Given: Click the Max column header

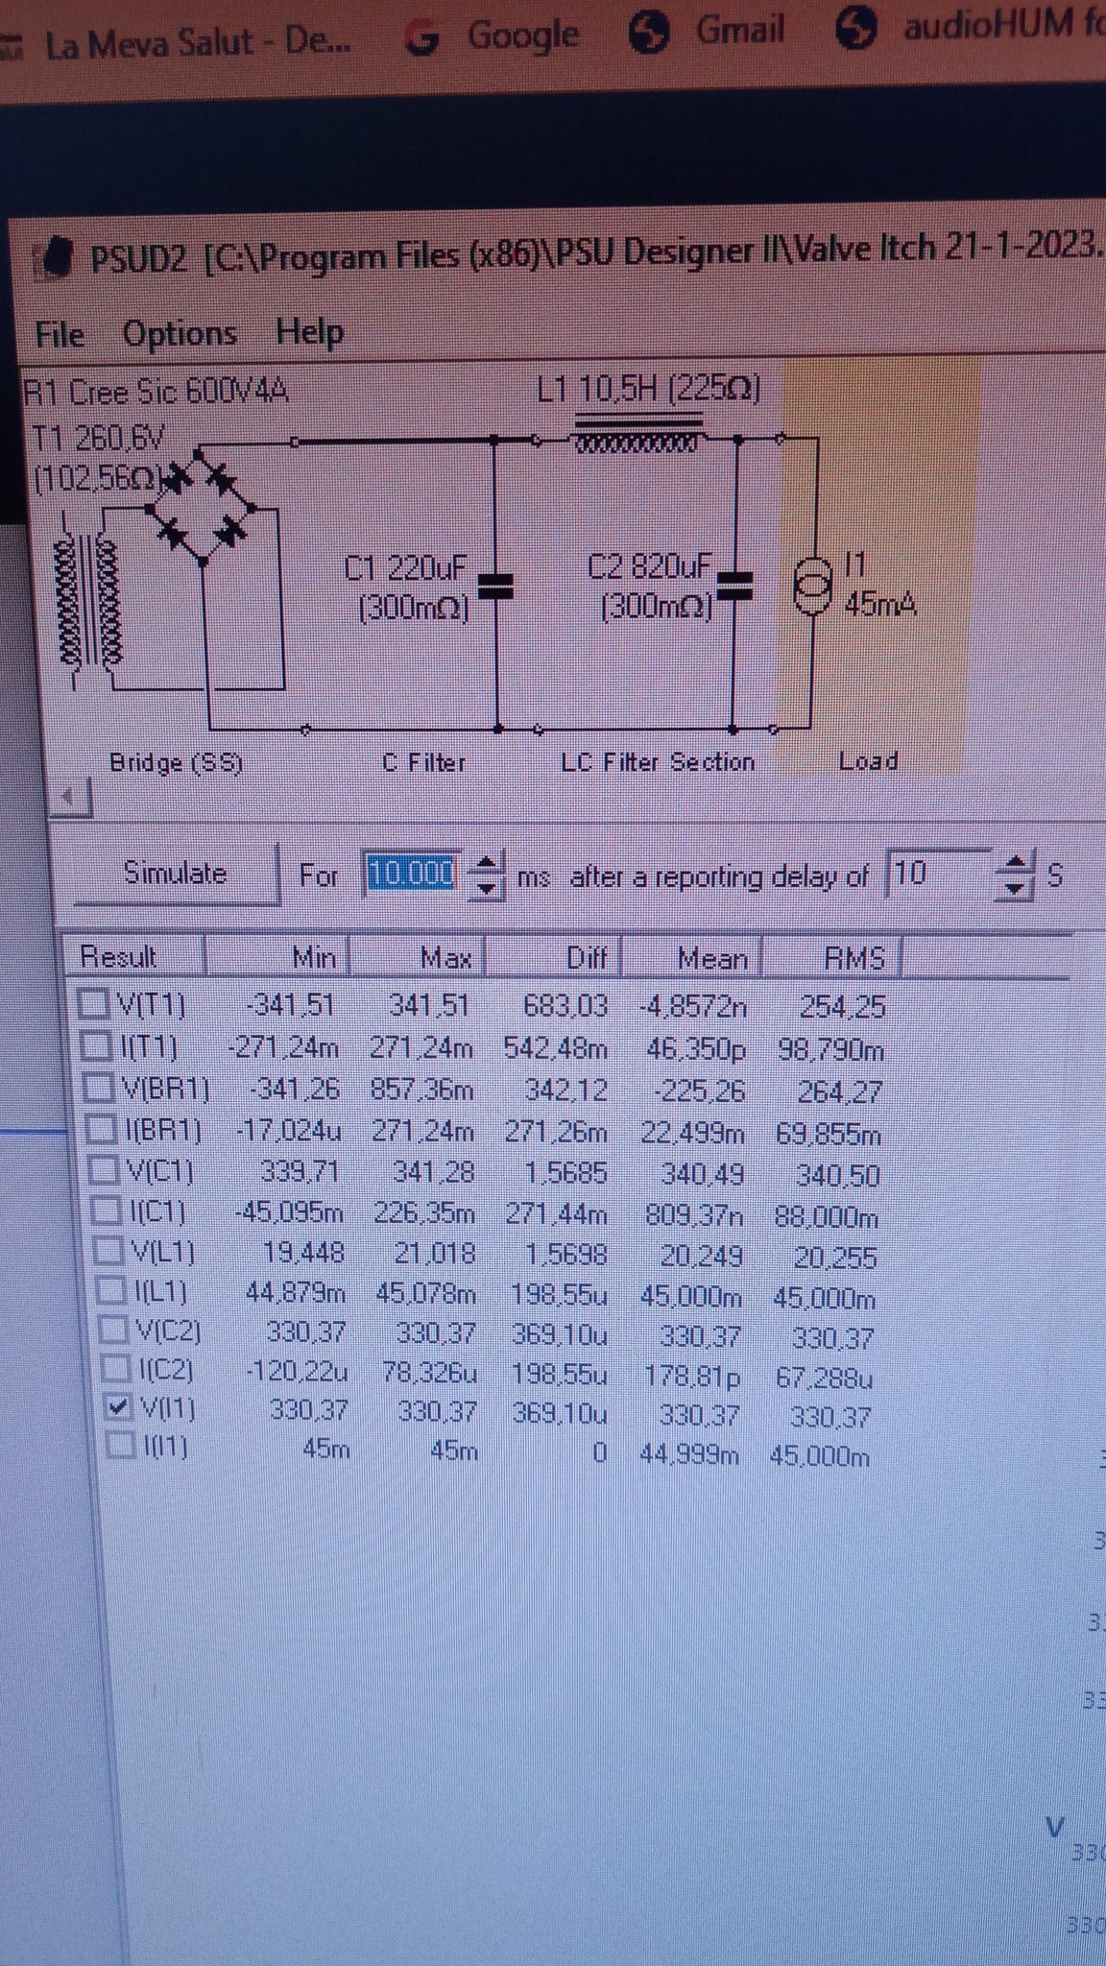Looking at the screenshot, I should pyautogui.click(x=416, y=956).
